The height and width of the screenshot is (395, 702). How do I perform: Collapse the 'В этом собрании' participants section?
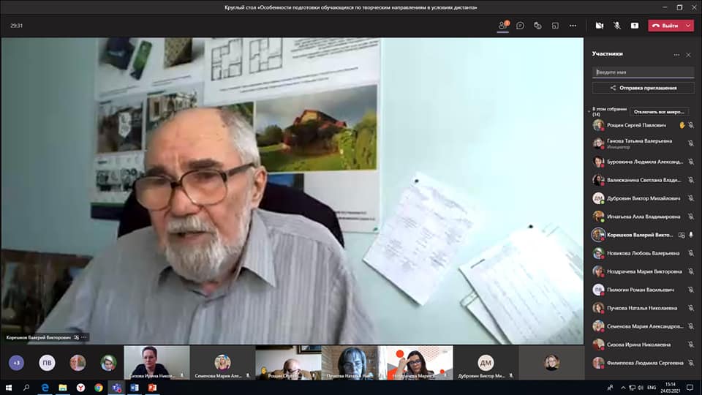(589, 110)
